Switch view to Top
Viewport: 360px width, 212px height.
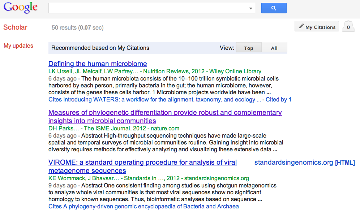pos(248,48)
